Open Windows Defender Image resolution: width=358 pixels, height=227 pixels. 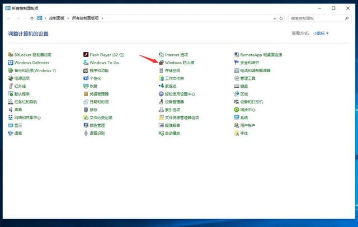coord(29,63)
